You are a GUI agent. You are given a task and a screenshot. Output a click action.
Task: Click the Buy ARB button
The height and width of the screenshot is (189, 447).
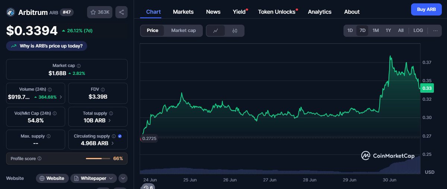coord(426,9)
